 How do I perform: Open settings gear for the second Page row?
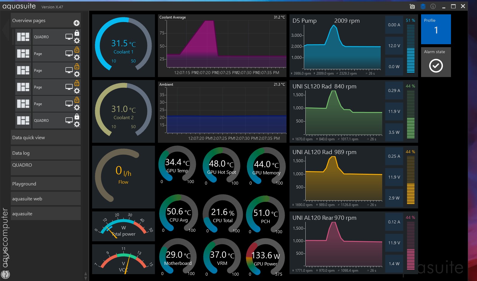tap(77, 74)
